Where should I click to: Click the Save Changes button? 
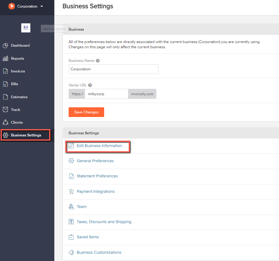(x=86, y=112)
